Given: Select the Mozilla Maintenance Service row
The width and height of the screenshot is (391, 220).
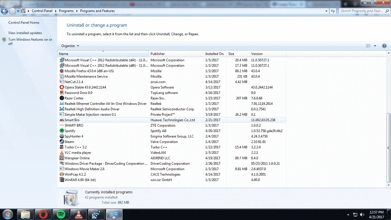Looking at the screenshot, I should [172, 76].
